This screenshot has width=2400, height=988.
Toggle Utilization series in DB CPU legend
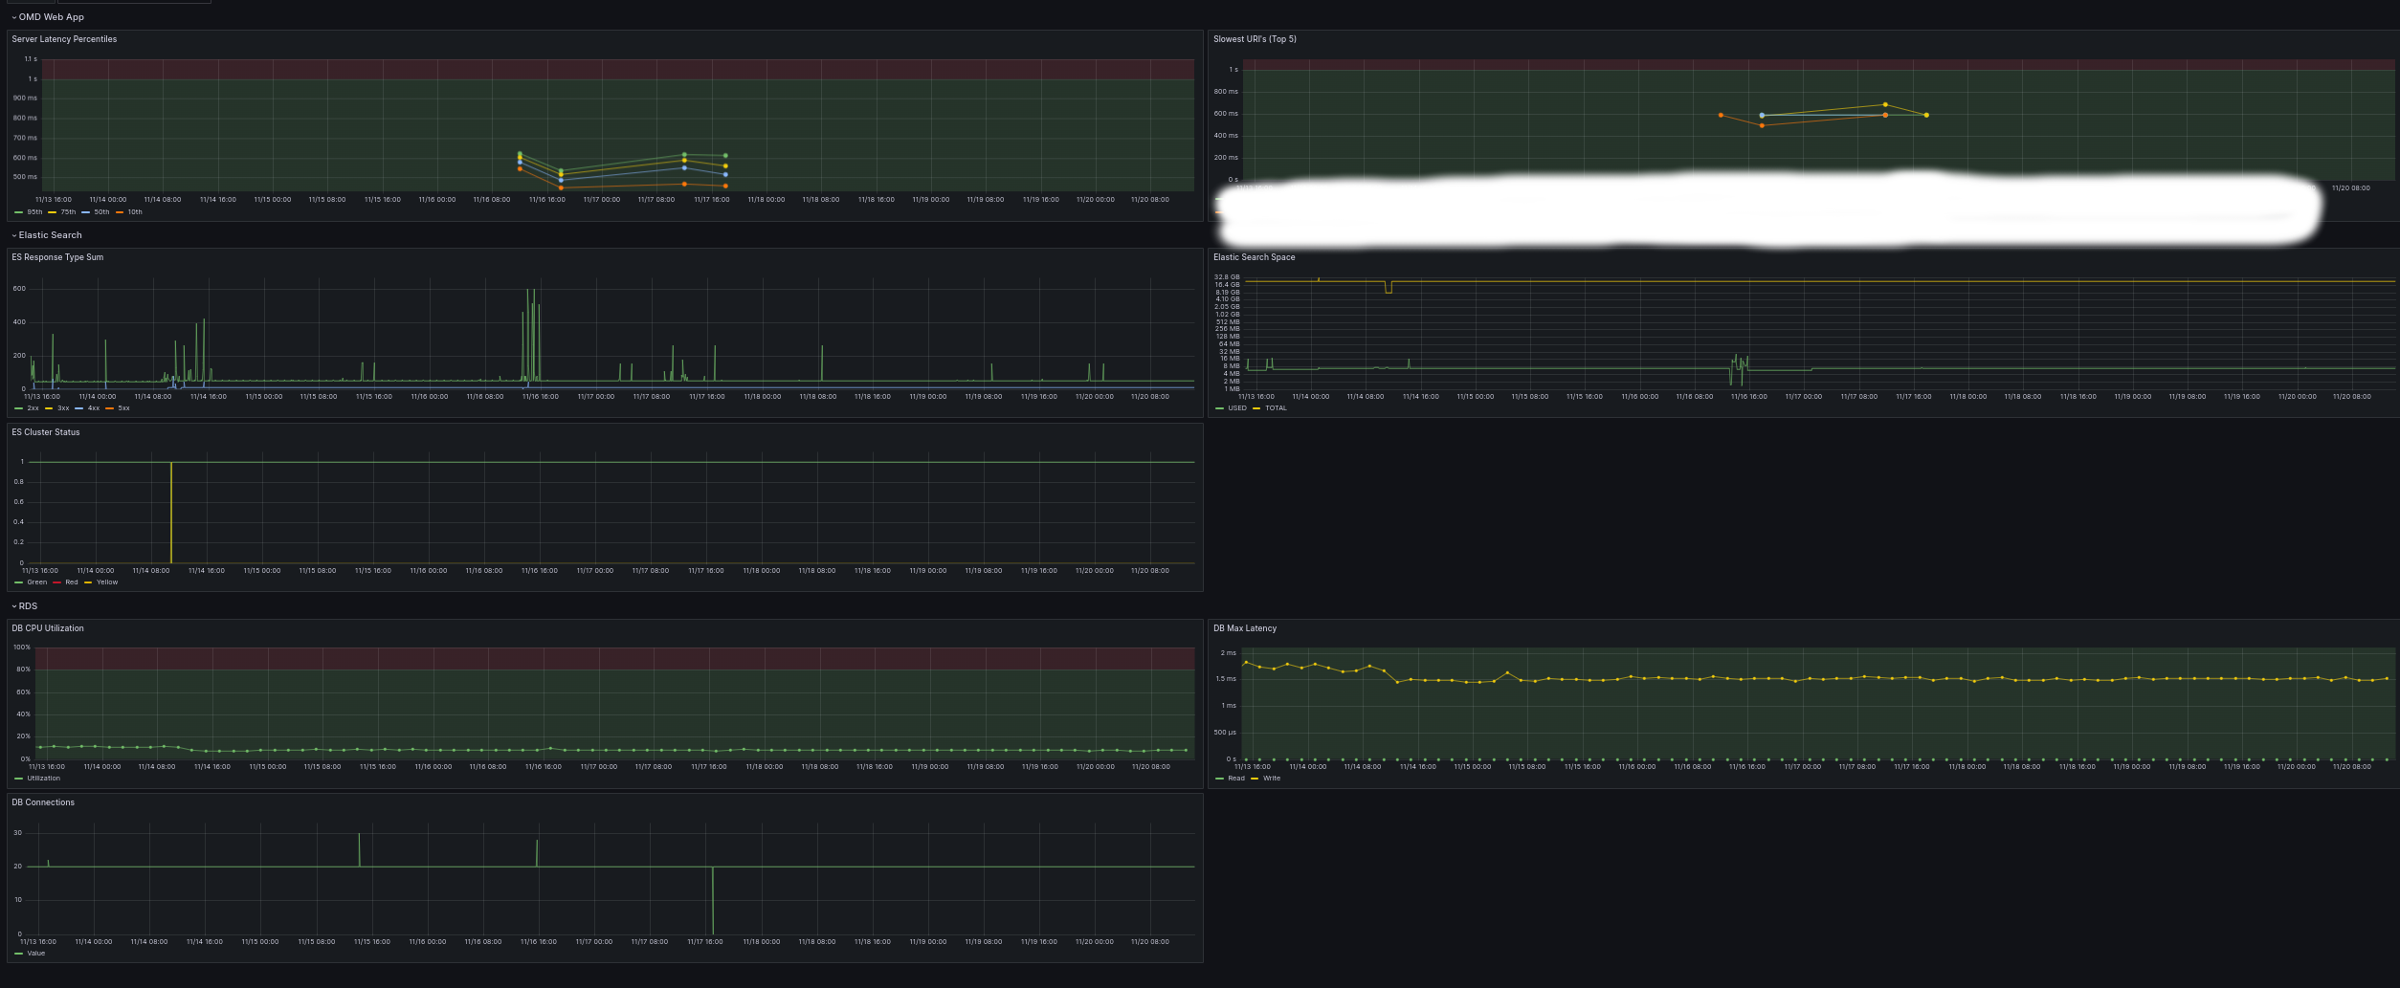point(43,779)
